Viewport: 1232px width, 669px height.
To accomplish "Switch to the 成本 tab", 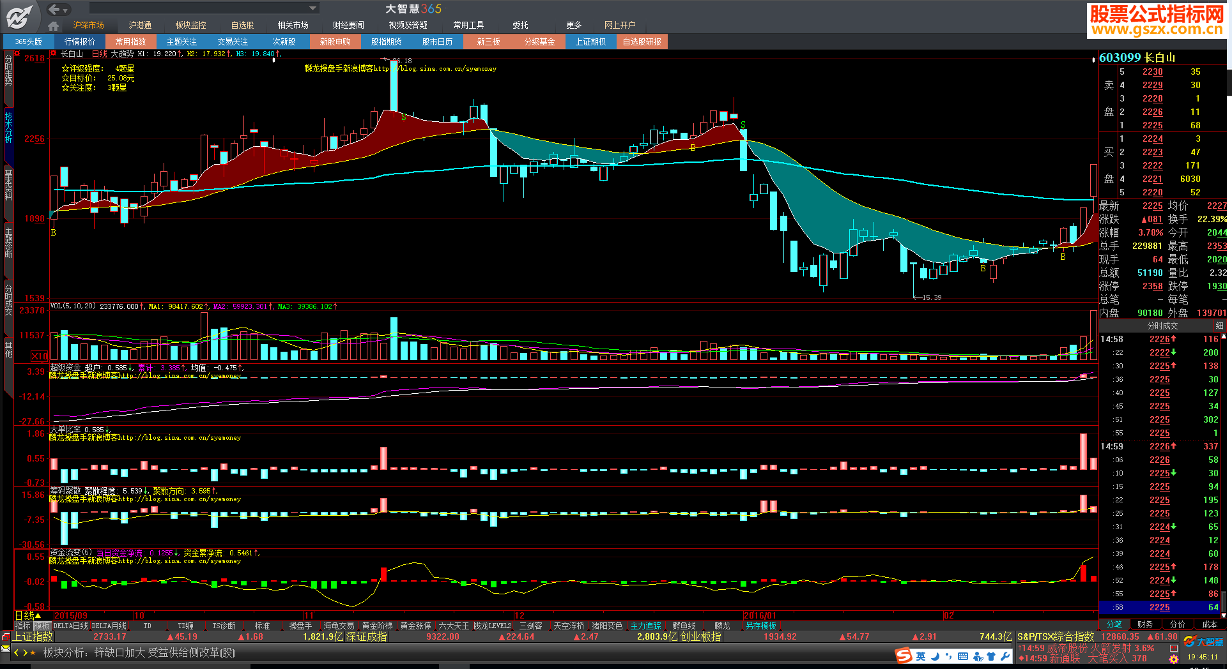I will [1210, 624].
